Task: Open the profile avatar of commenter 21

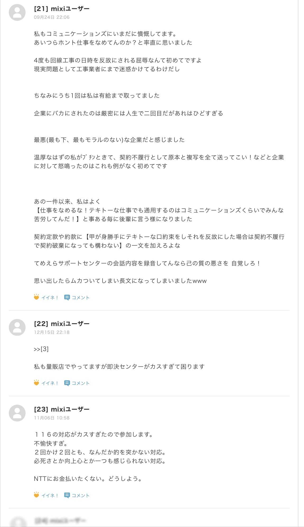Action: [17, 12]
